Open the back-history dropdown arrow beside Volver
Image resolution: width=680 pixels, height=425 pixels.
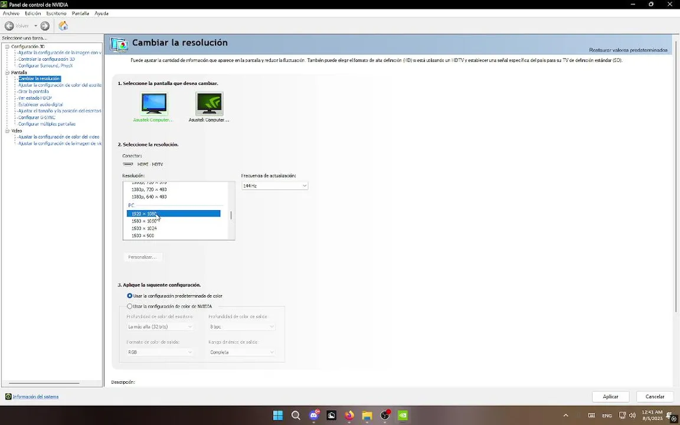point(35,26)
